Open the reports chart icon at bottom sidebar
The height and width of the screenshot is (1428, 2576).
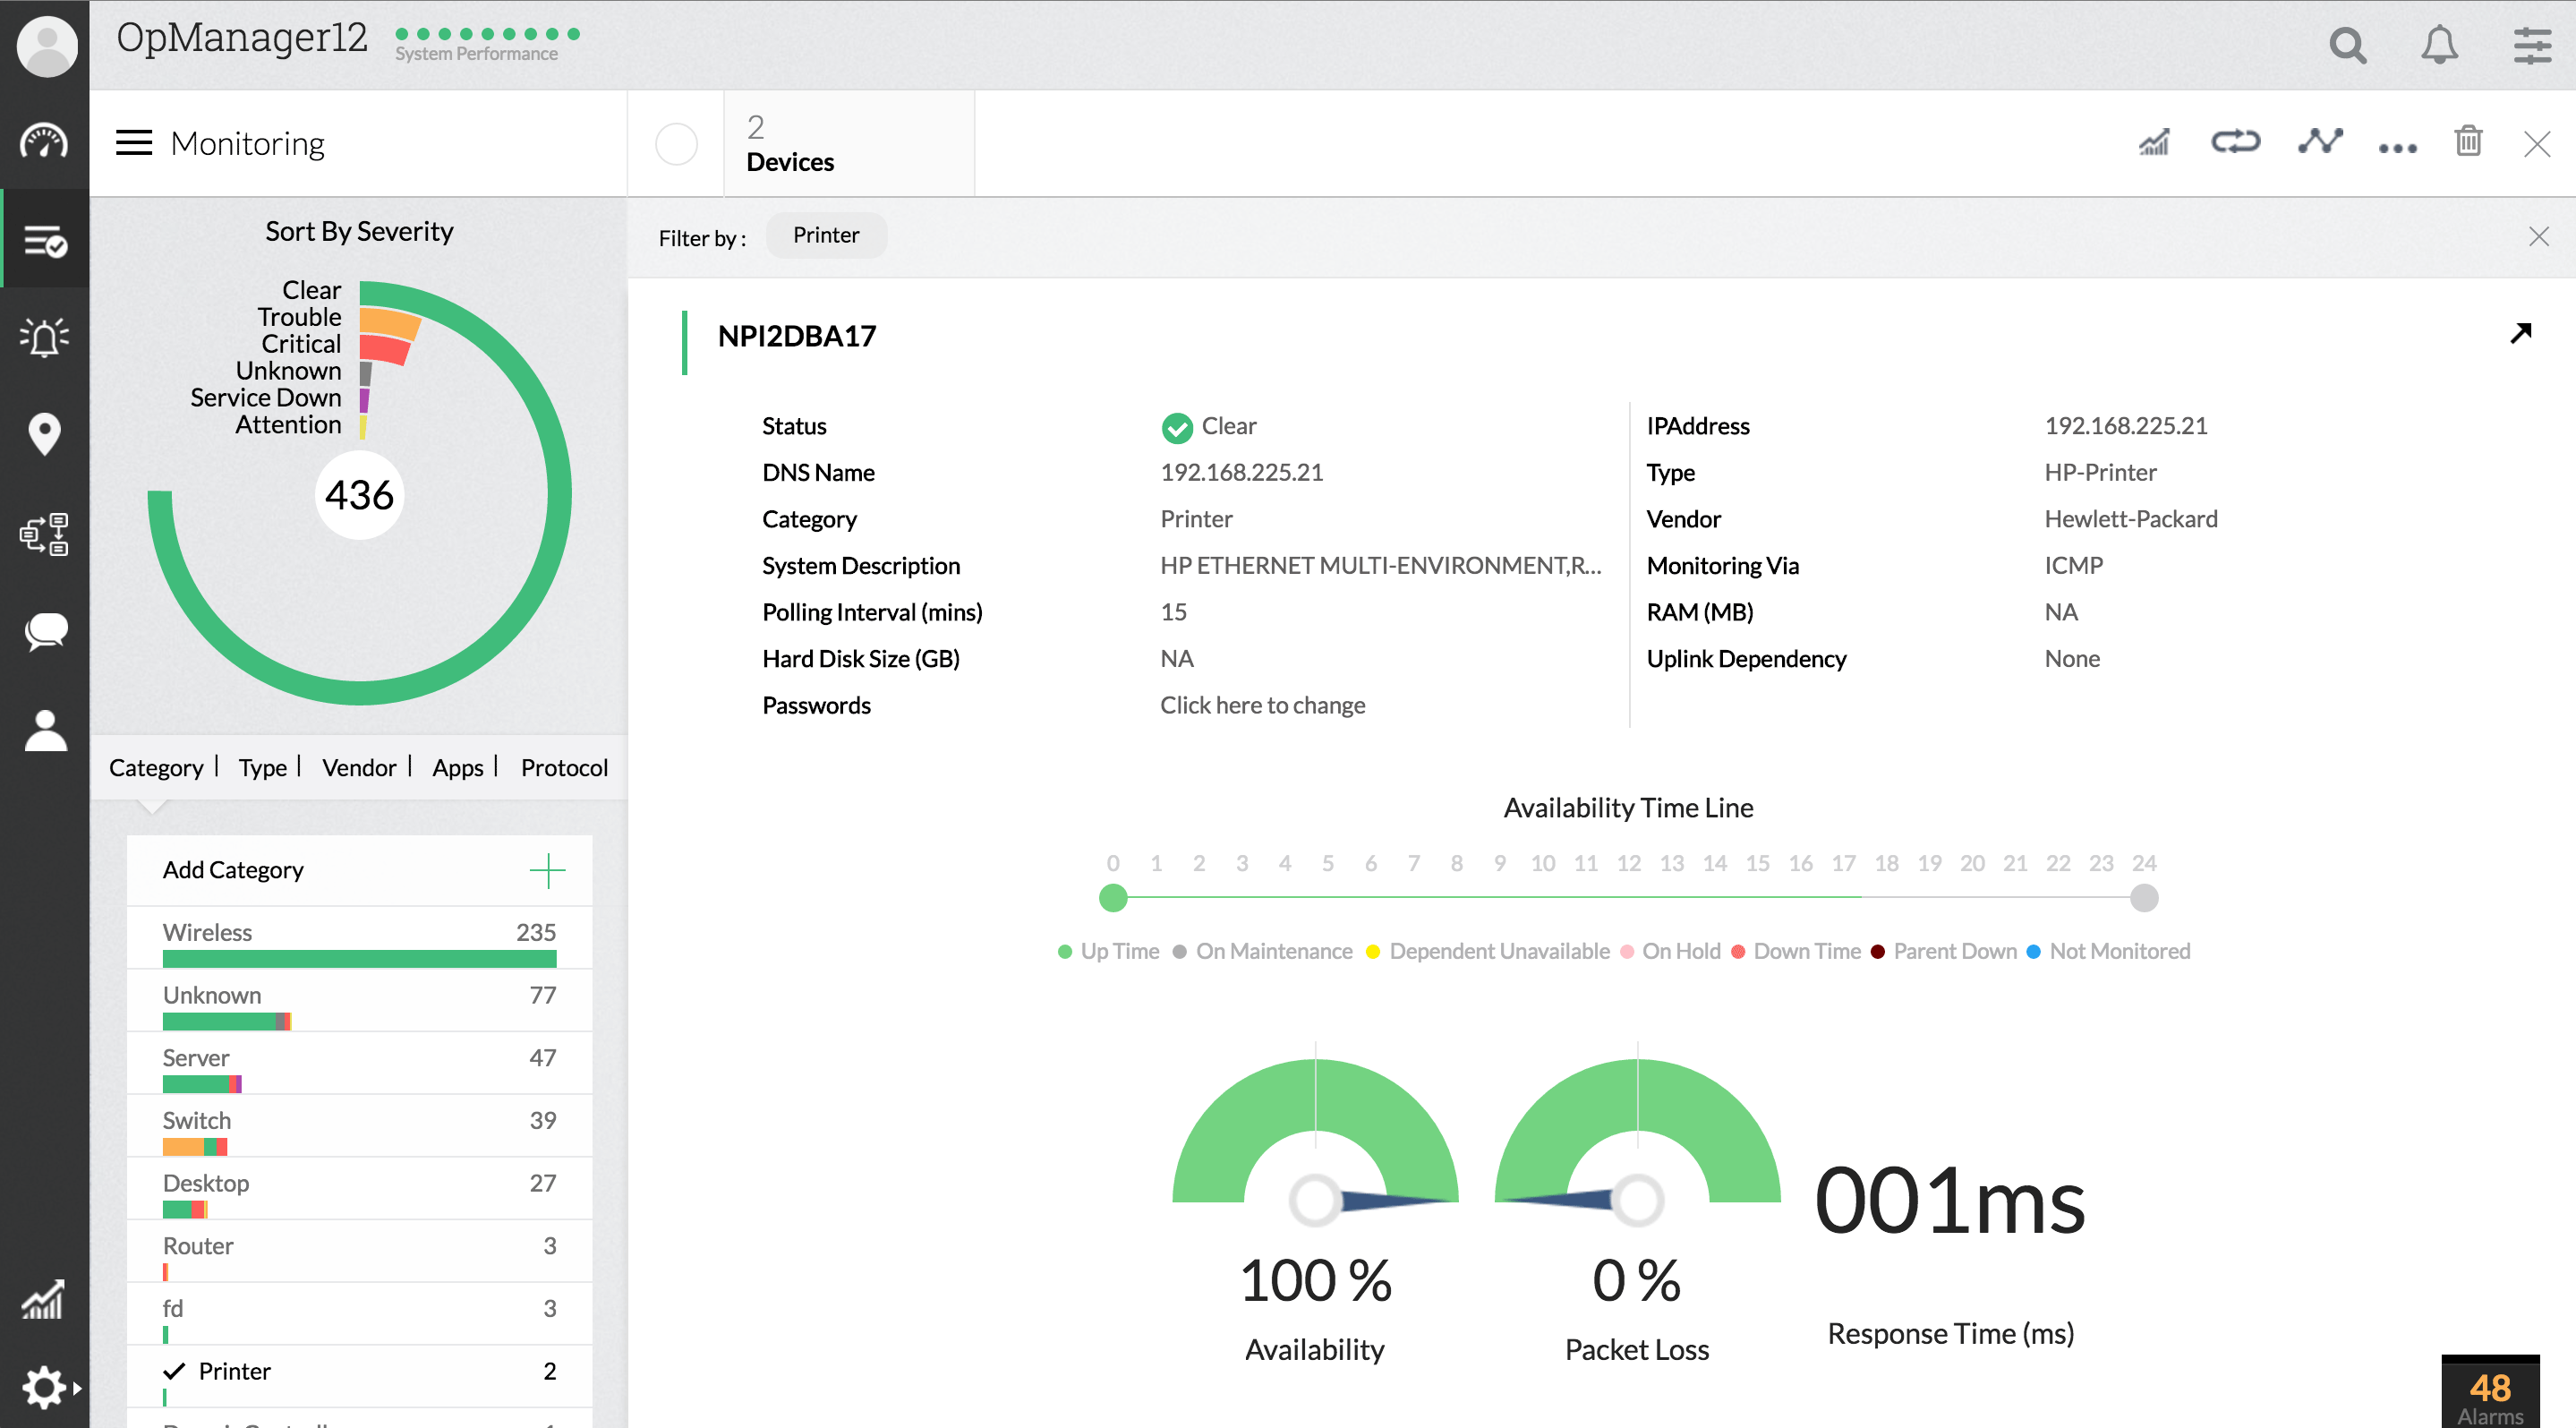click(44, 1300)
